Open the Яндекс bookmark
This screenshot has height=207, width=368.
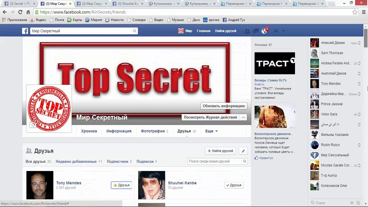click(38, 20)
